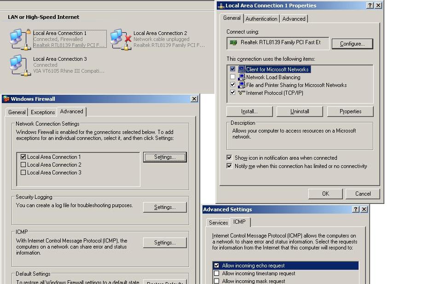Click the Internet Protocol (TCP/IP) icon

pyautogui.click(x=241, y=93)
